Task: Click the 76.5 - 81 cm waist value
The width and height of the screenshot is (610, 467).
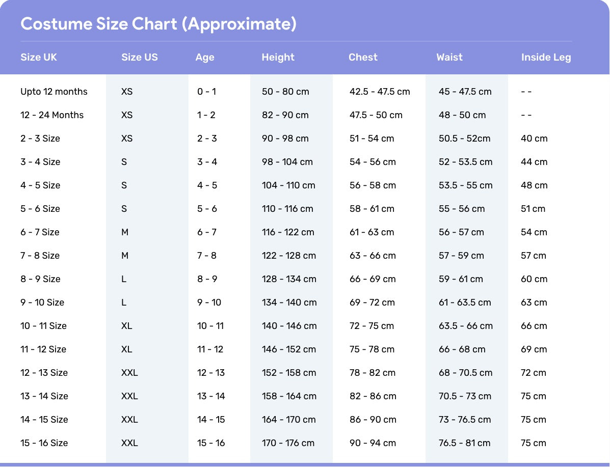Action: coord(464,443)
